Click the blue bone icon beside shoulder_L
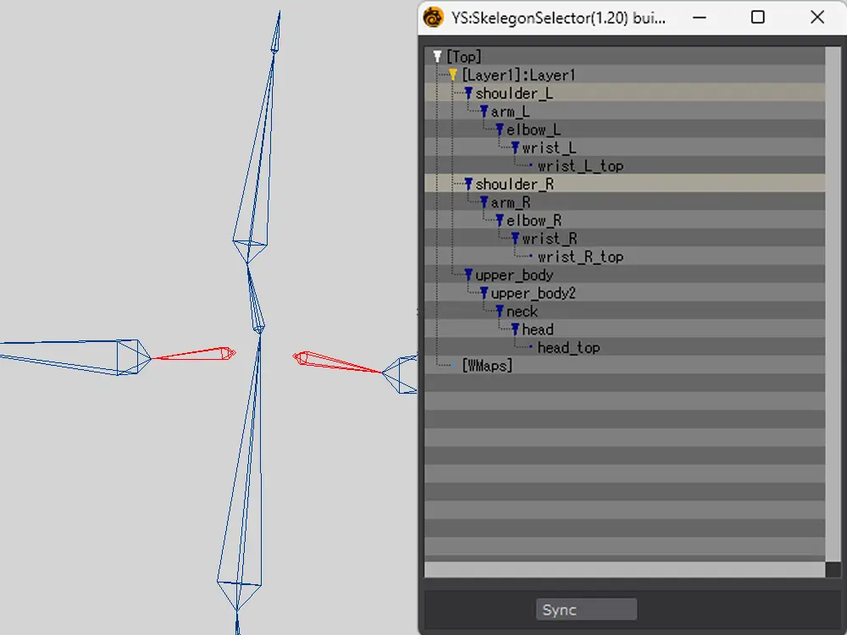Screen dimensions: 847x635 (468, 93)
